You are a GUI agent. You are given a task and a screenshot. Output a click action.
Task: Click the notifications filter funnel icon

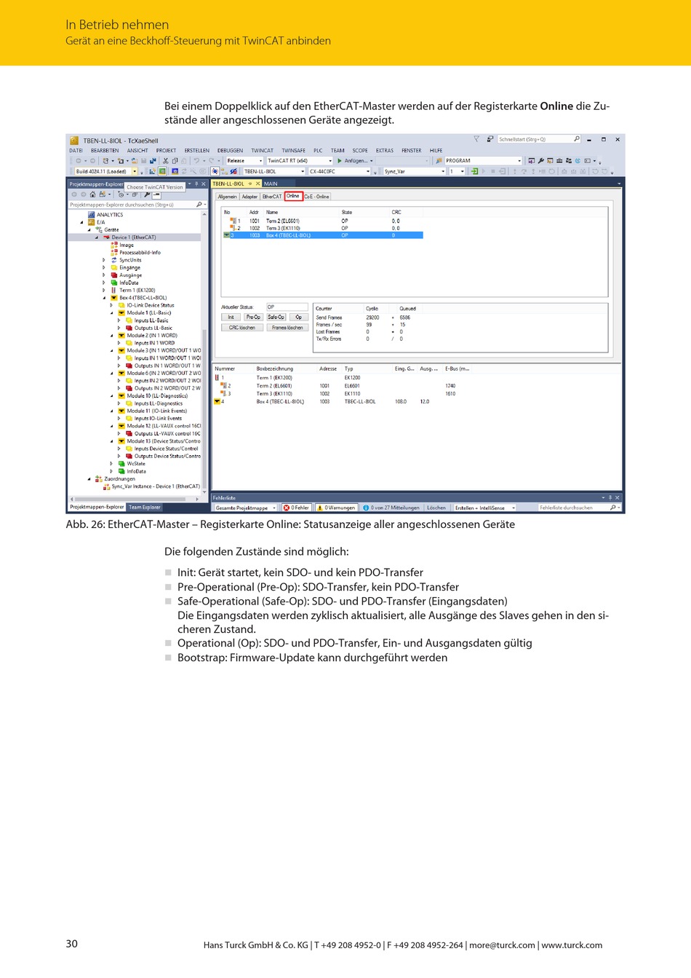476,139
